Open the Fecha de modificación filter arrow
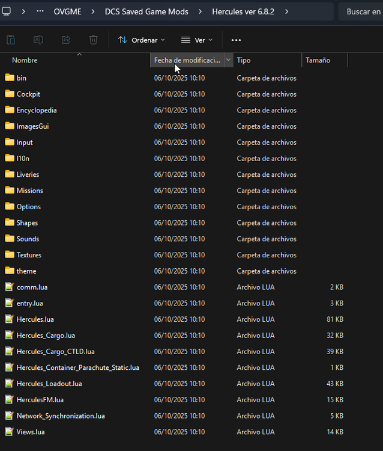This screenshot has width=383, height=451. (229, 60)
